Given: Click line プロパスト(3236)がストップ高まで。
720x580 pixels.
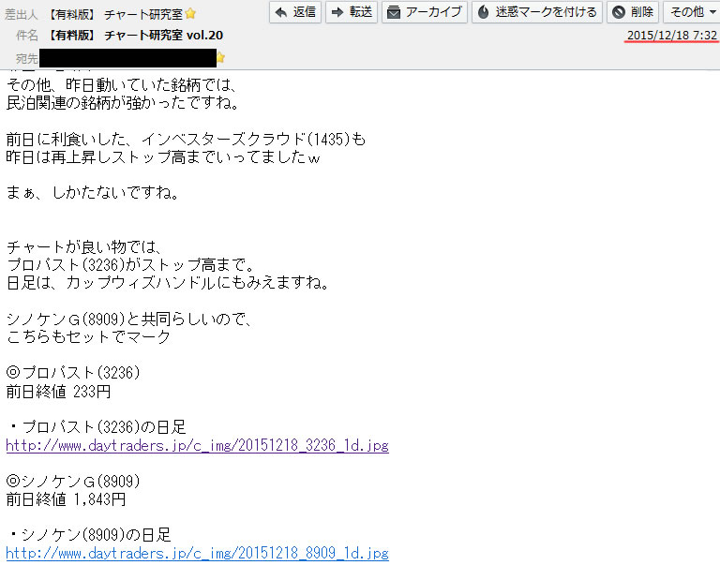Looking at the screenshot, I should [130, 264].
